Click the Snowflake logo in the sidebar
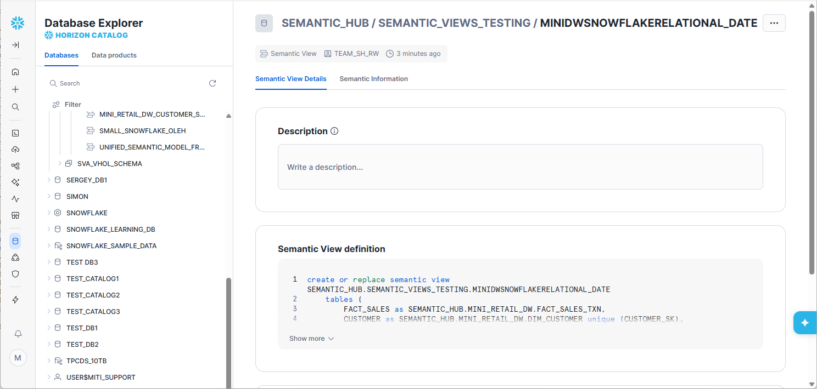 click(18, 23)
